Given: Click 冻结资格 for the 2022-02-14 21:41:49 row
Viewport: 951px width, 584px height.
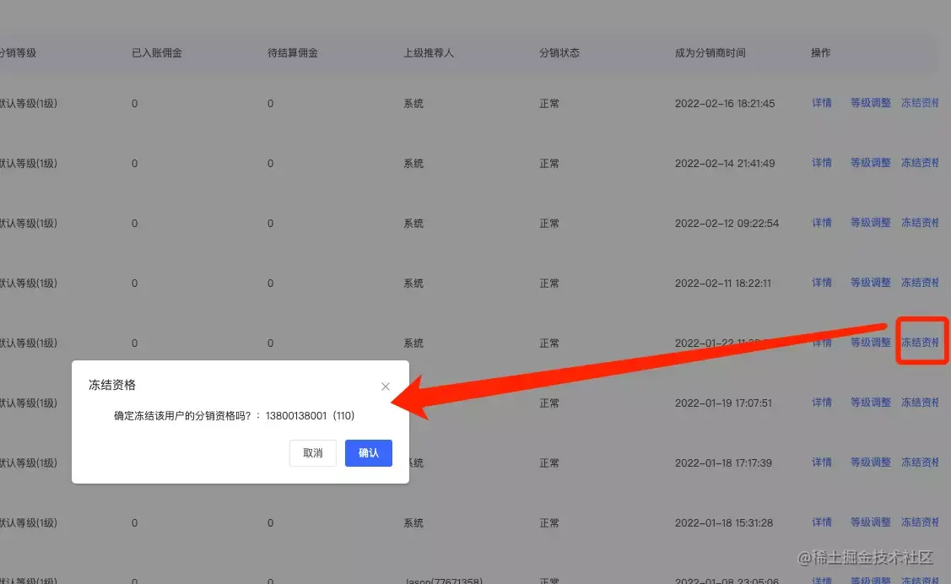Looking at the screenshot, I should click(x=920, y=163).
